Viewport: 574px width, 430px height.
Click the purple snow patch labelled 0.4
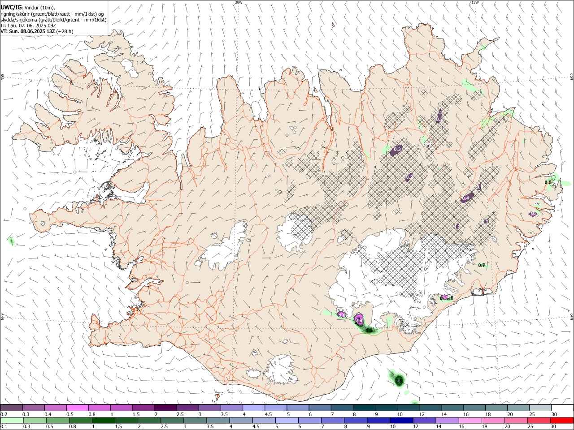point(466,198)
